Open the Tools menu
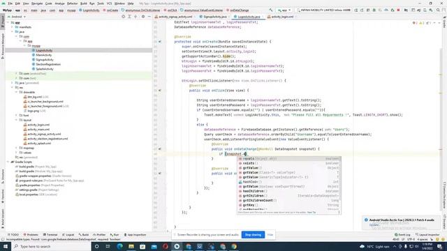 click(101, 3)
